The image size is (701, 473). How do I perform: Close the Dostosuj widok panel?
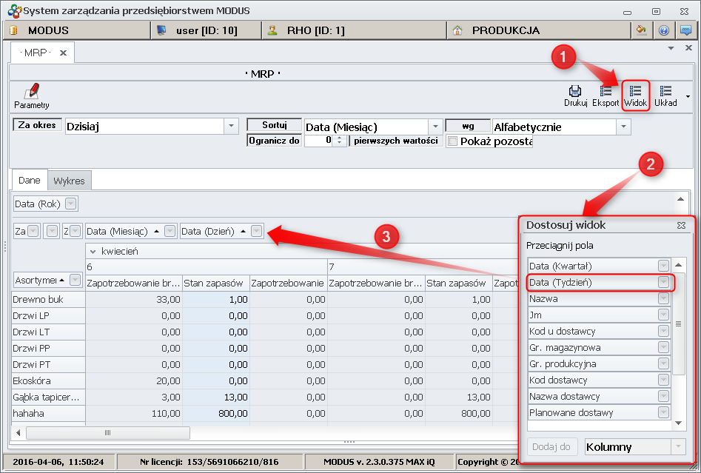pos(681,225)
